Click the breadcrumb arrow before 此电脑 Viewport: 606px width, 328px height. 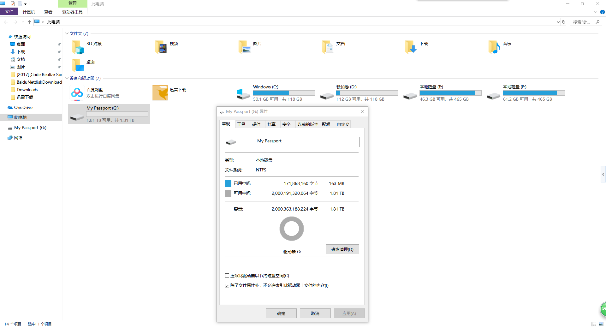click(x=43, y=22)
